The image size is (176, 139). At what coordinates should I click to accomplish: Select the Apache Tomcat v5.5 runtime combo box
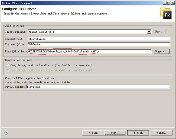coord(89,32)
